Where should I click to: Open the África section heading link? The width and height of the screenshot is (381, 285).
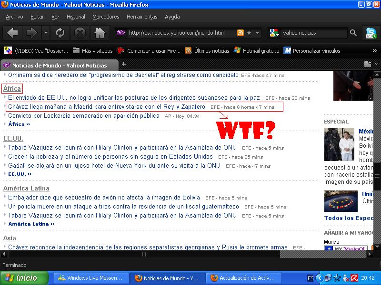[x=12, y=88]
